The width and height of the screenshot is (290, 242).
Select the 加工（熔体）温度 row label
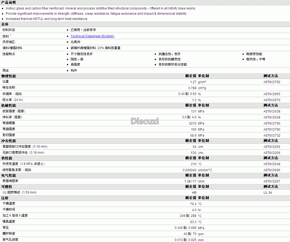(x=15, y=216)
